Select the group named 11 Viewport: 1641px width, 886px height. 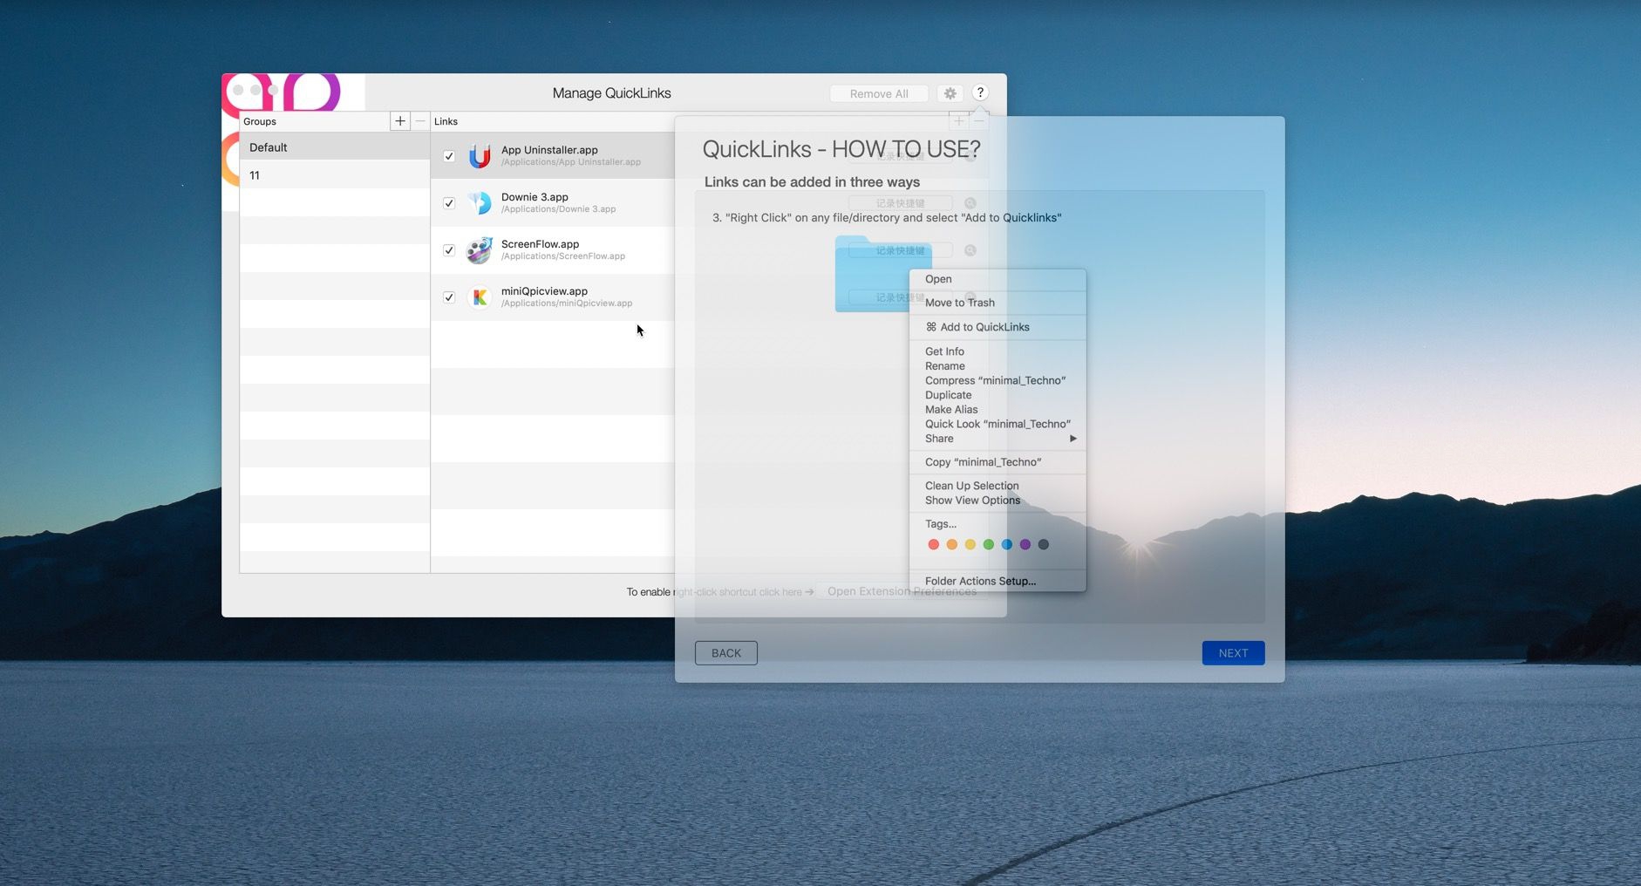[335, 175]
